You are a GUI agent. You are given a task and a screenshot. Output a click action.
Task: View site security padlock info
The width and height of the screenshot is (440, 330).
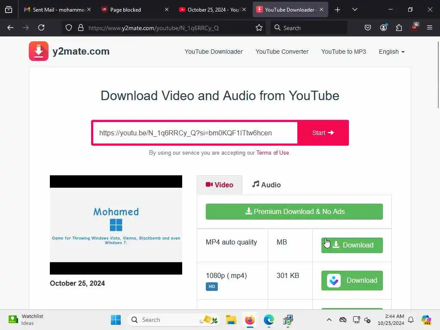[x=80, y=27]
